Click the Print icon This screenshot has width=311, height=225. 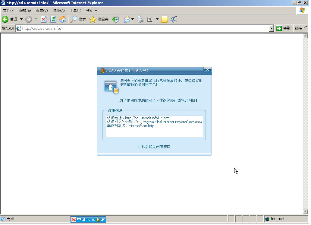click(x=140, y=19)
